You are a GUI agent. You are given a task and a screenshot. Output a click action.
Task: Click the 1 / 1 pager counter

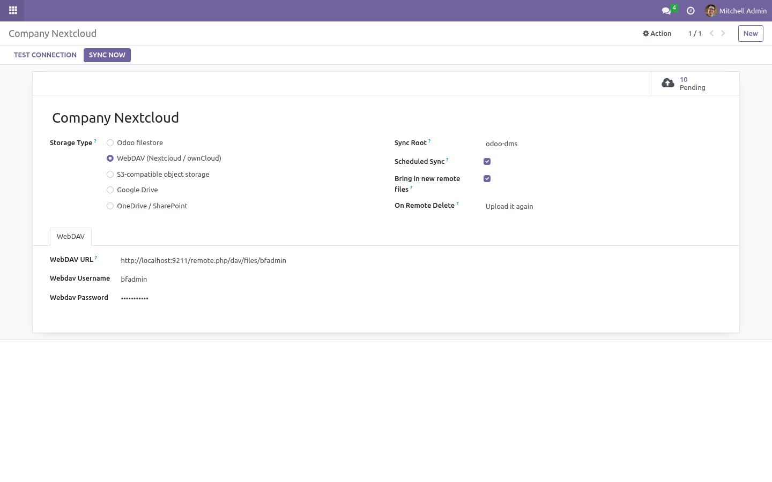pos(695,33)
